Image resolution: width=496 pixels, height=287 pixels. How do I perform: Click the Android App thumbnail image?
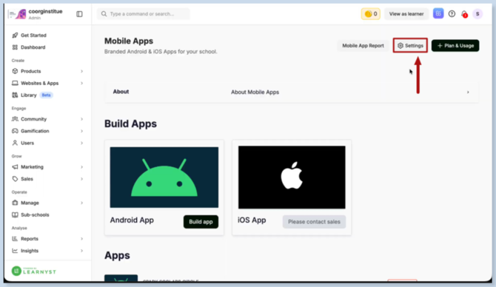(164, 178)
